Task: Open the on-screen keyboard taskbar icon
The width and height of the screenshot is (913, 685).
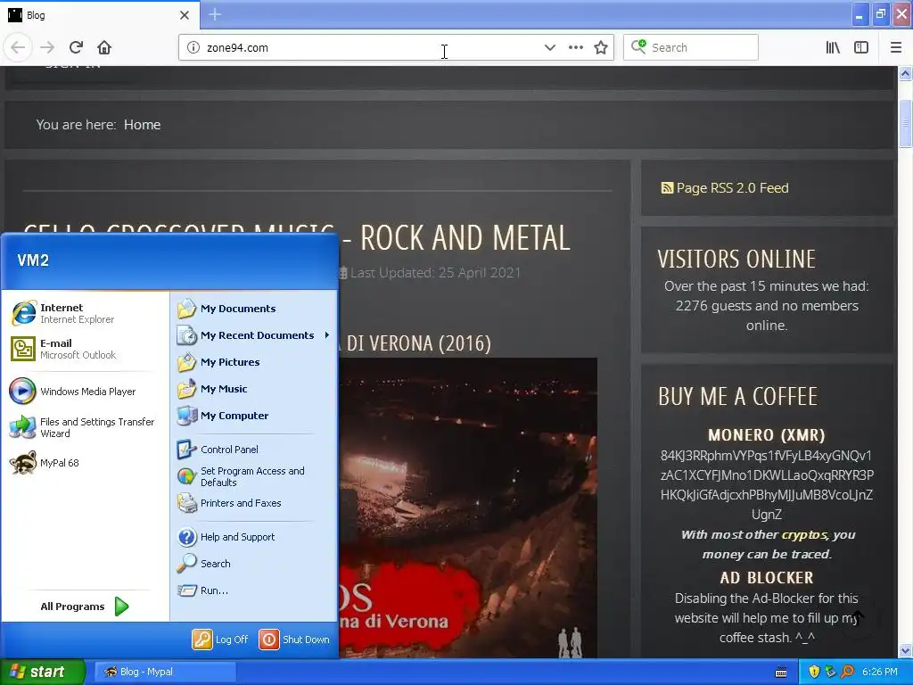Action: [781, 673]
